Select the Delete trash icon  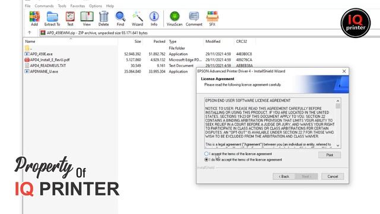point(103,18)
